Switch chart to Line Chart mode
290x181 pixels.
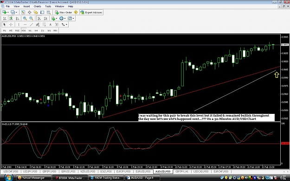(18, 19)
